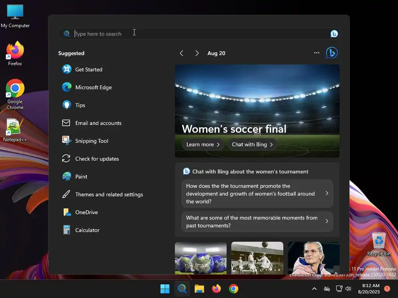Image resolution: width=398 pixels, height=298 pixels.
Task: Open three-dot more options menu
Action: [x=316, y=53]
